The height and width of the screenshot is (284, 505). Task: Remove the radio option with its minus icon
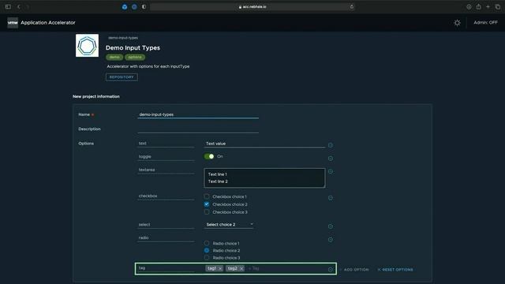point(331,240)
